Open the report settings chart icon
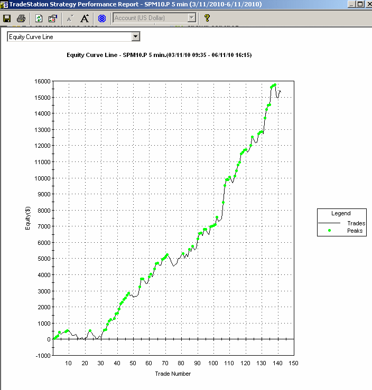372x390 pixels. click(53, 18)
